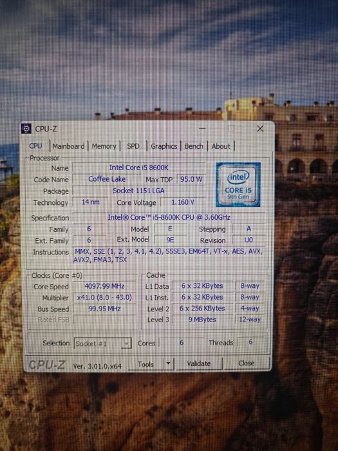Click the Coffee Lake code name value

click(x=107, y=179)
